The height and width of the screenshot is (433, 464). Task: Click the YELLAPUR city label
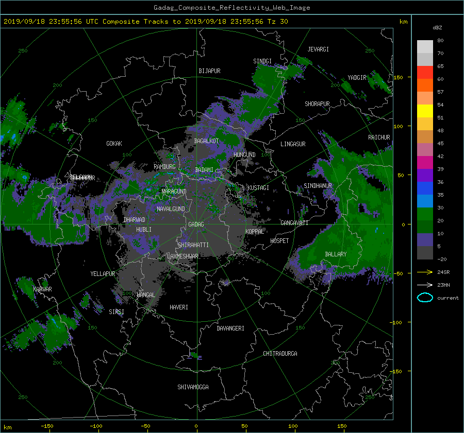[x=103, y=274]
